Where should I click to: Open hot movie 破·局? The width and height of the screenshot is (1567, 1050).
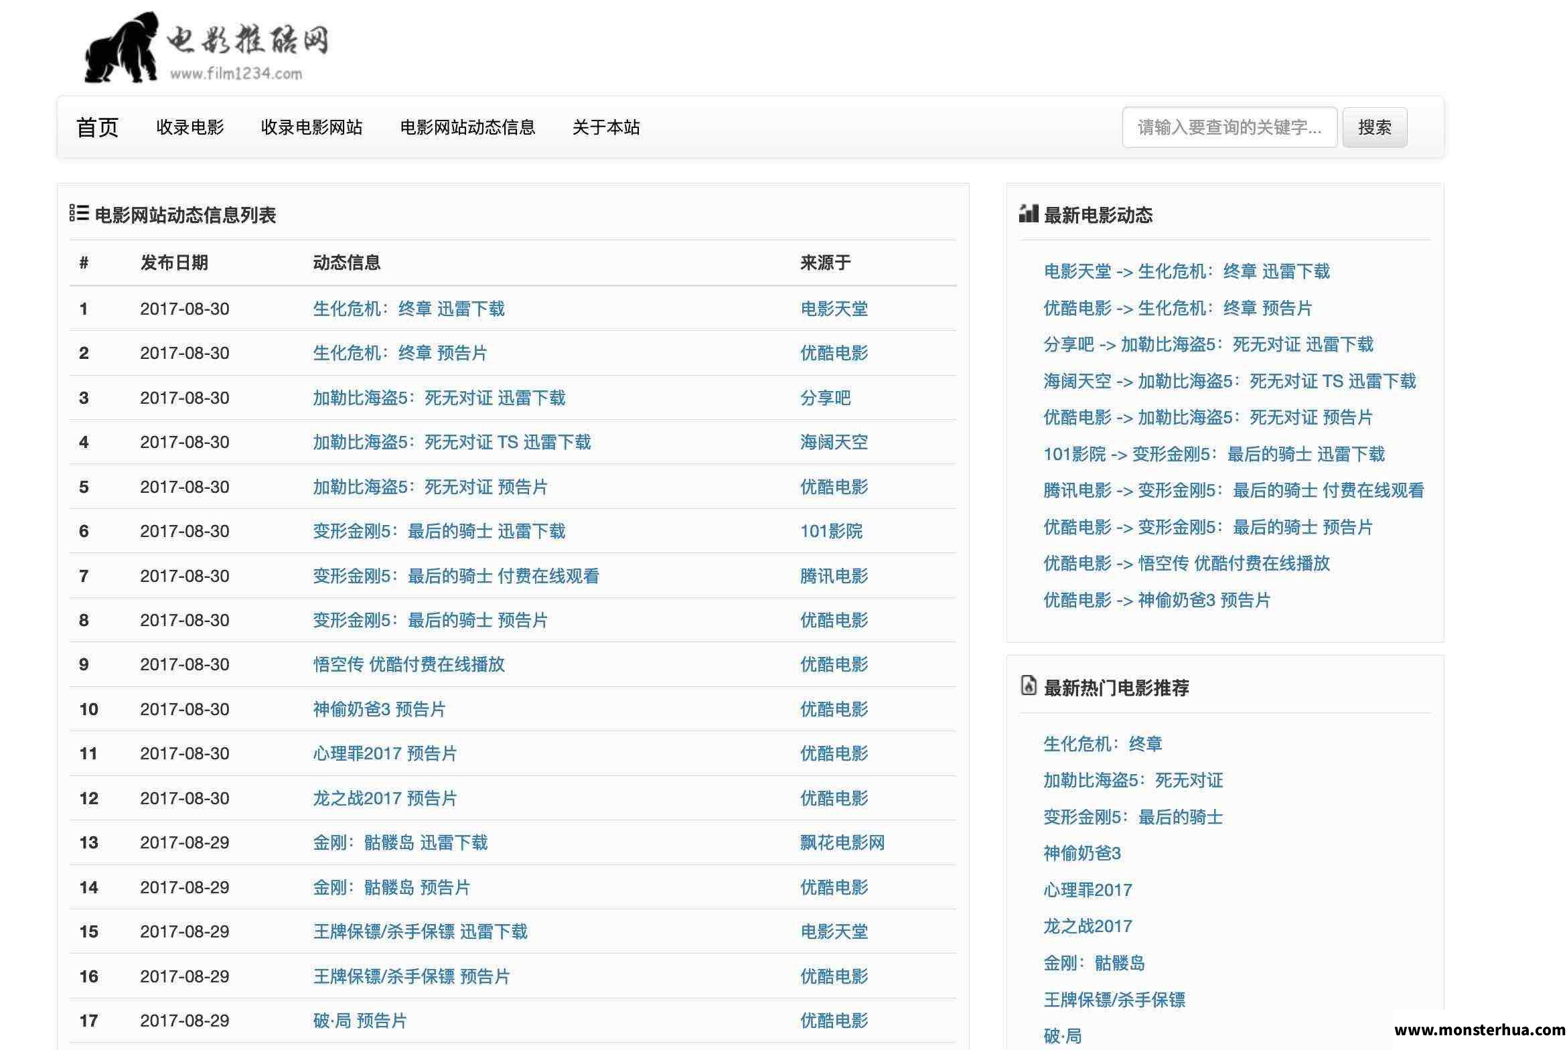coord(1063,1036)
